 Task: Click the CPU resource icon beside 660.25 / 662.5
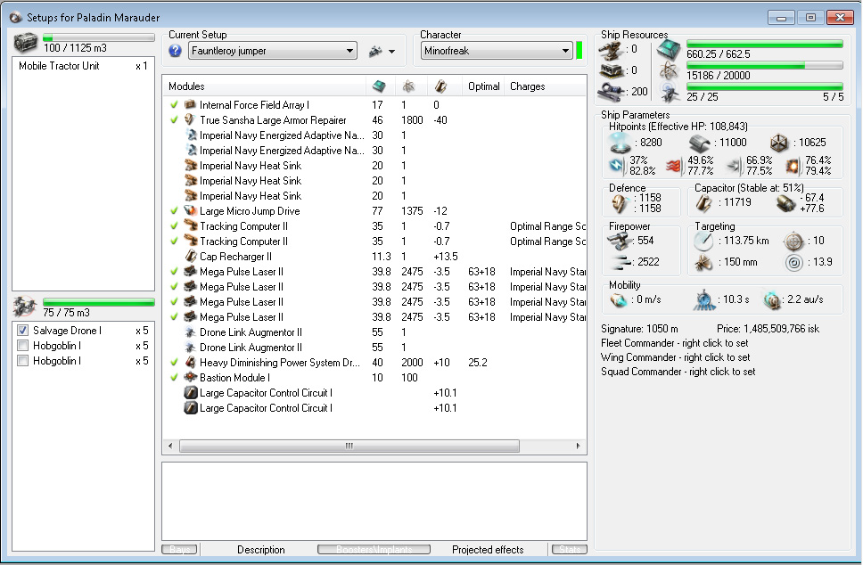[669, 51]
